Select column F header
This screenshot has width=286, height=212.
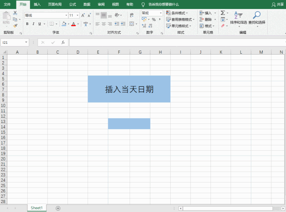pyautogui.click(x=119, y=52)
